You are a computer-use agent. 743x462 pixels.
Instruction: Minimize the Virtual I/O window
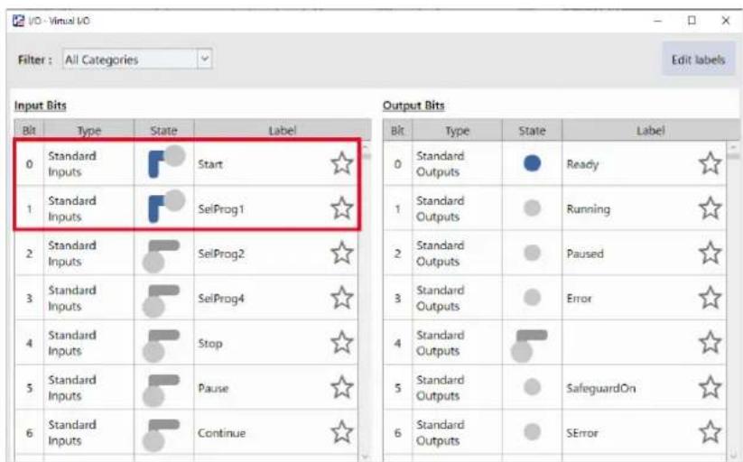click(658, 21)
